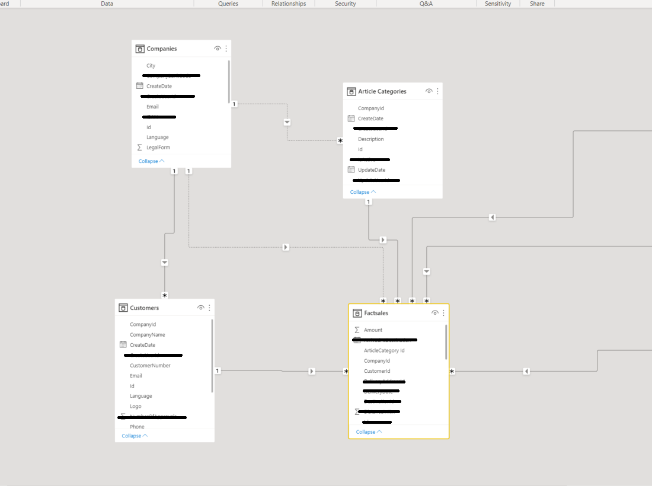Open more options for Article Categories table
This screenshot has width=652, height=486.
[x=437, y=91]
